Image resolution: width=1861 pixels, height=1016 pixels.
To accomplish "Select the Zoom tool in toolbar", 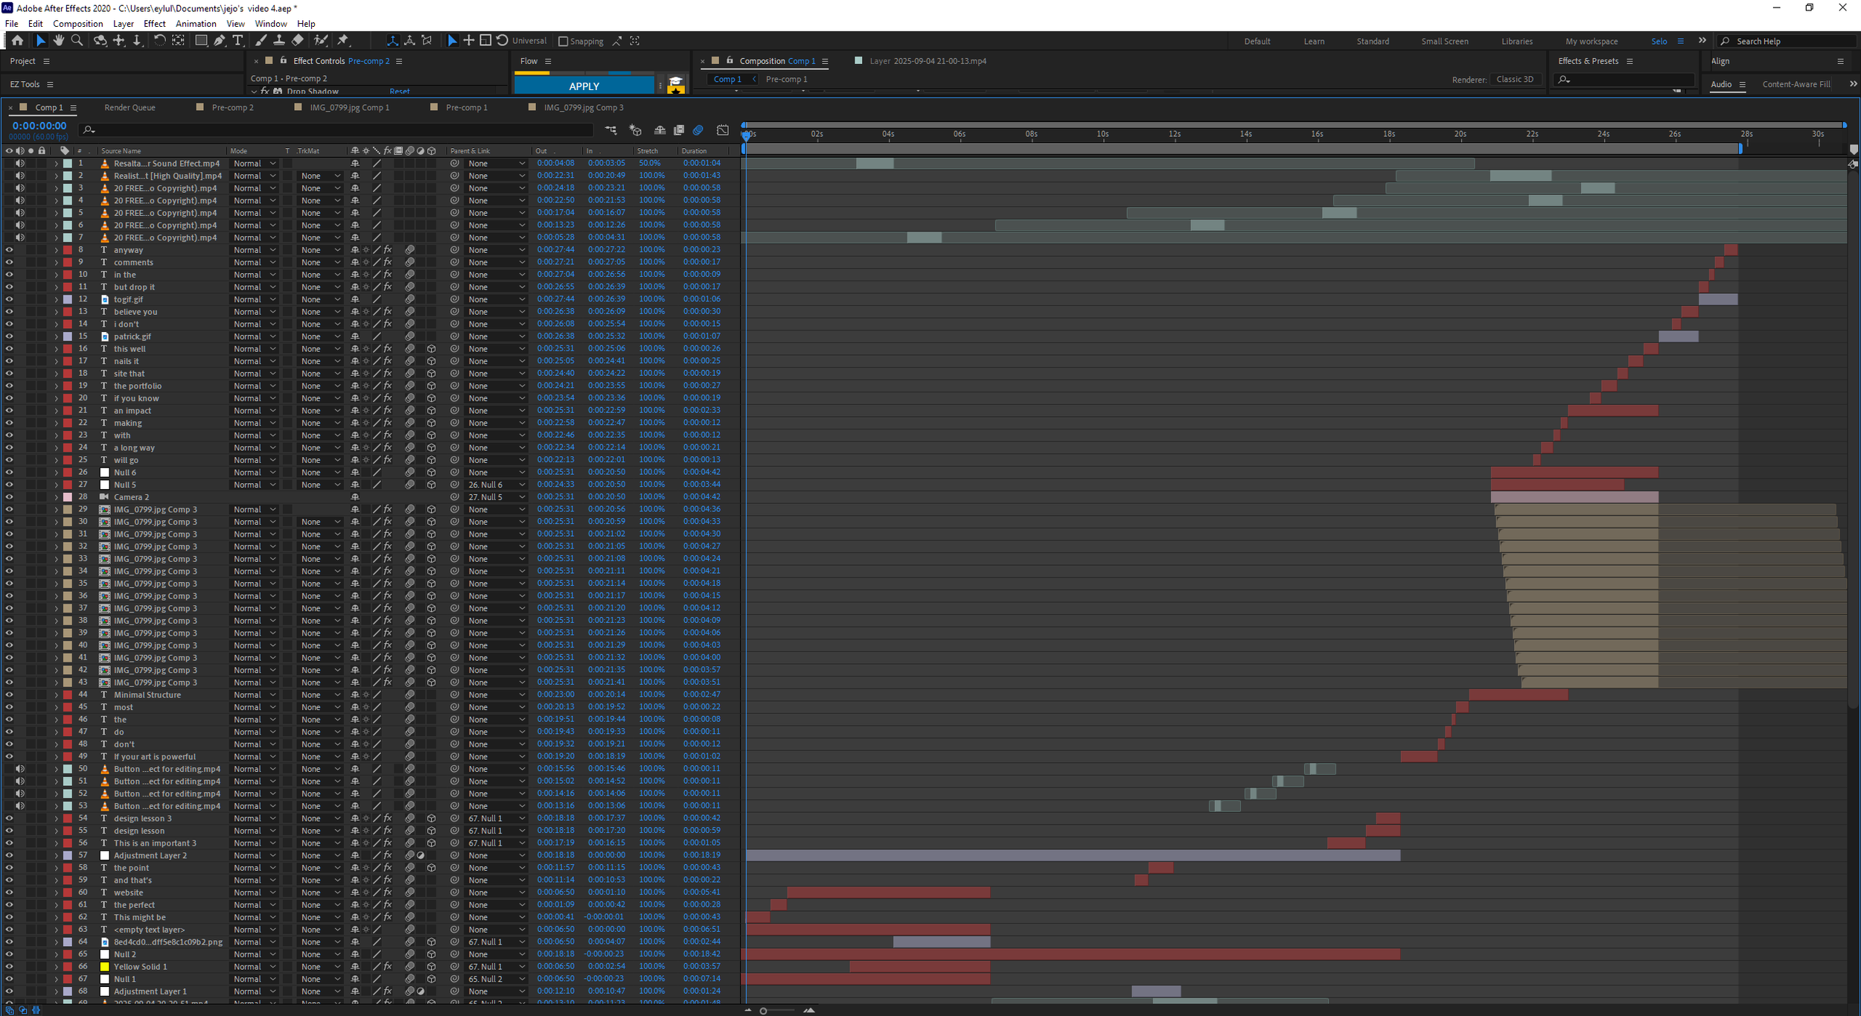I will 77,41.
